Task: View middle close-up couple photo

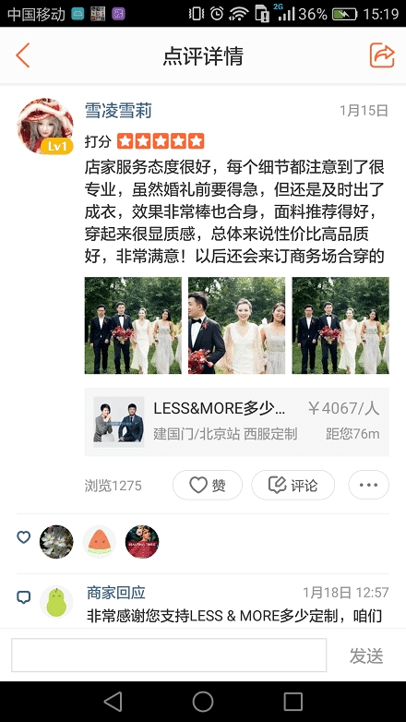Action: [236, 325]
